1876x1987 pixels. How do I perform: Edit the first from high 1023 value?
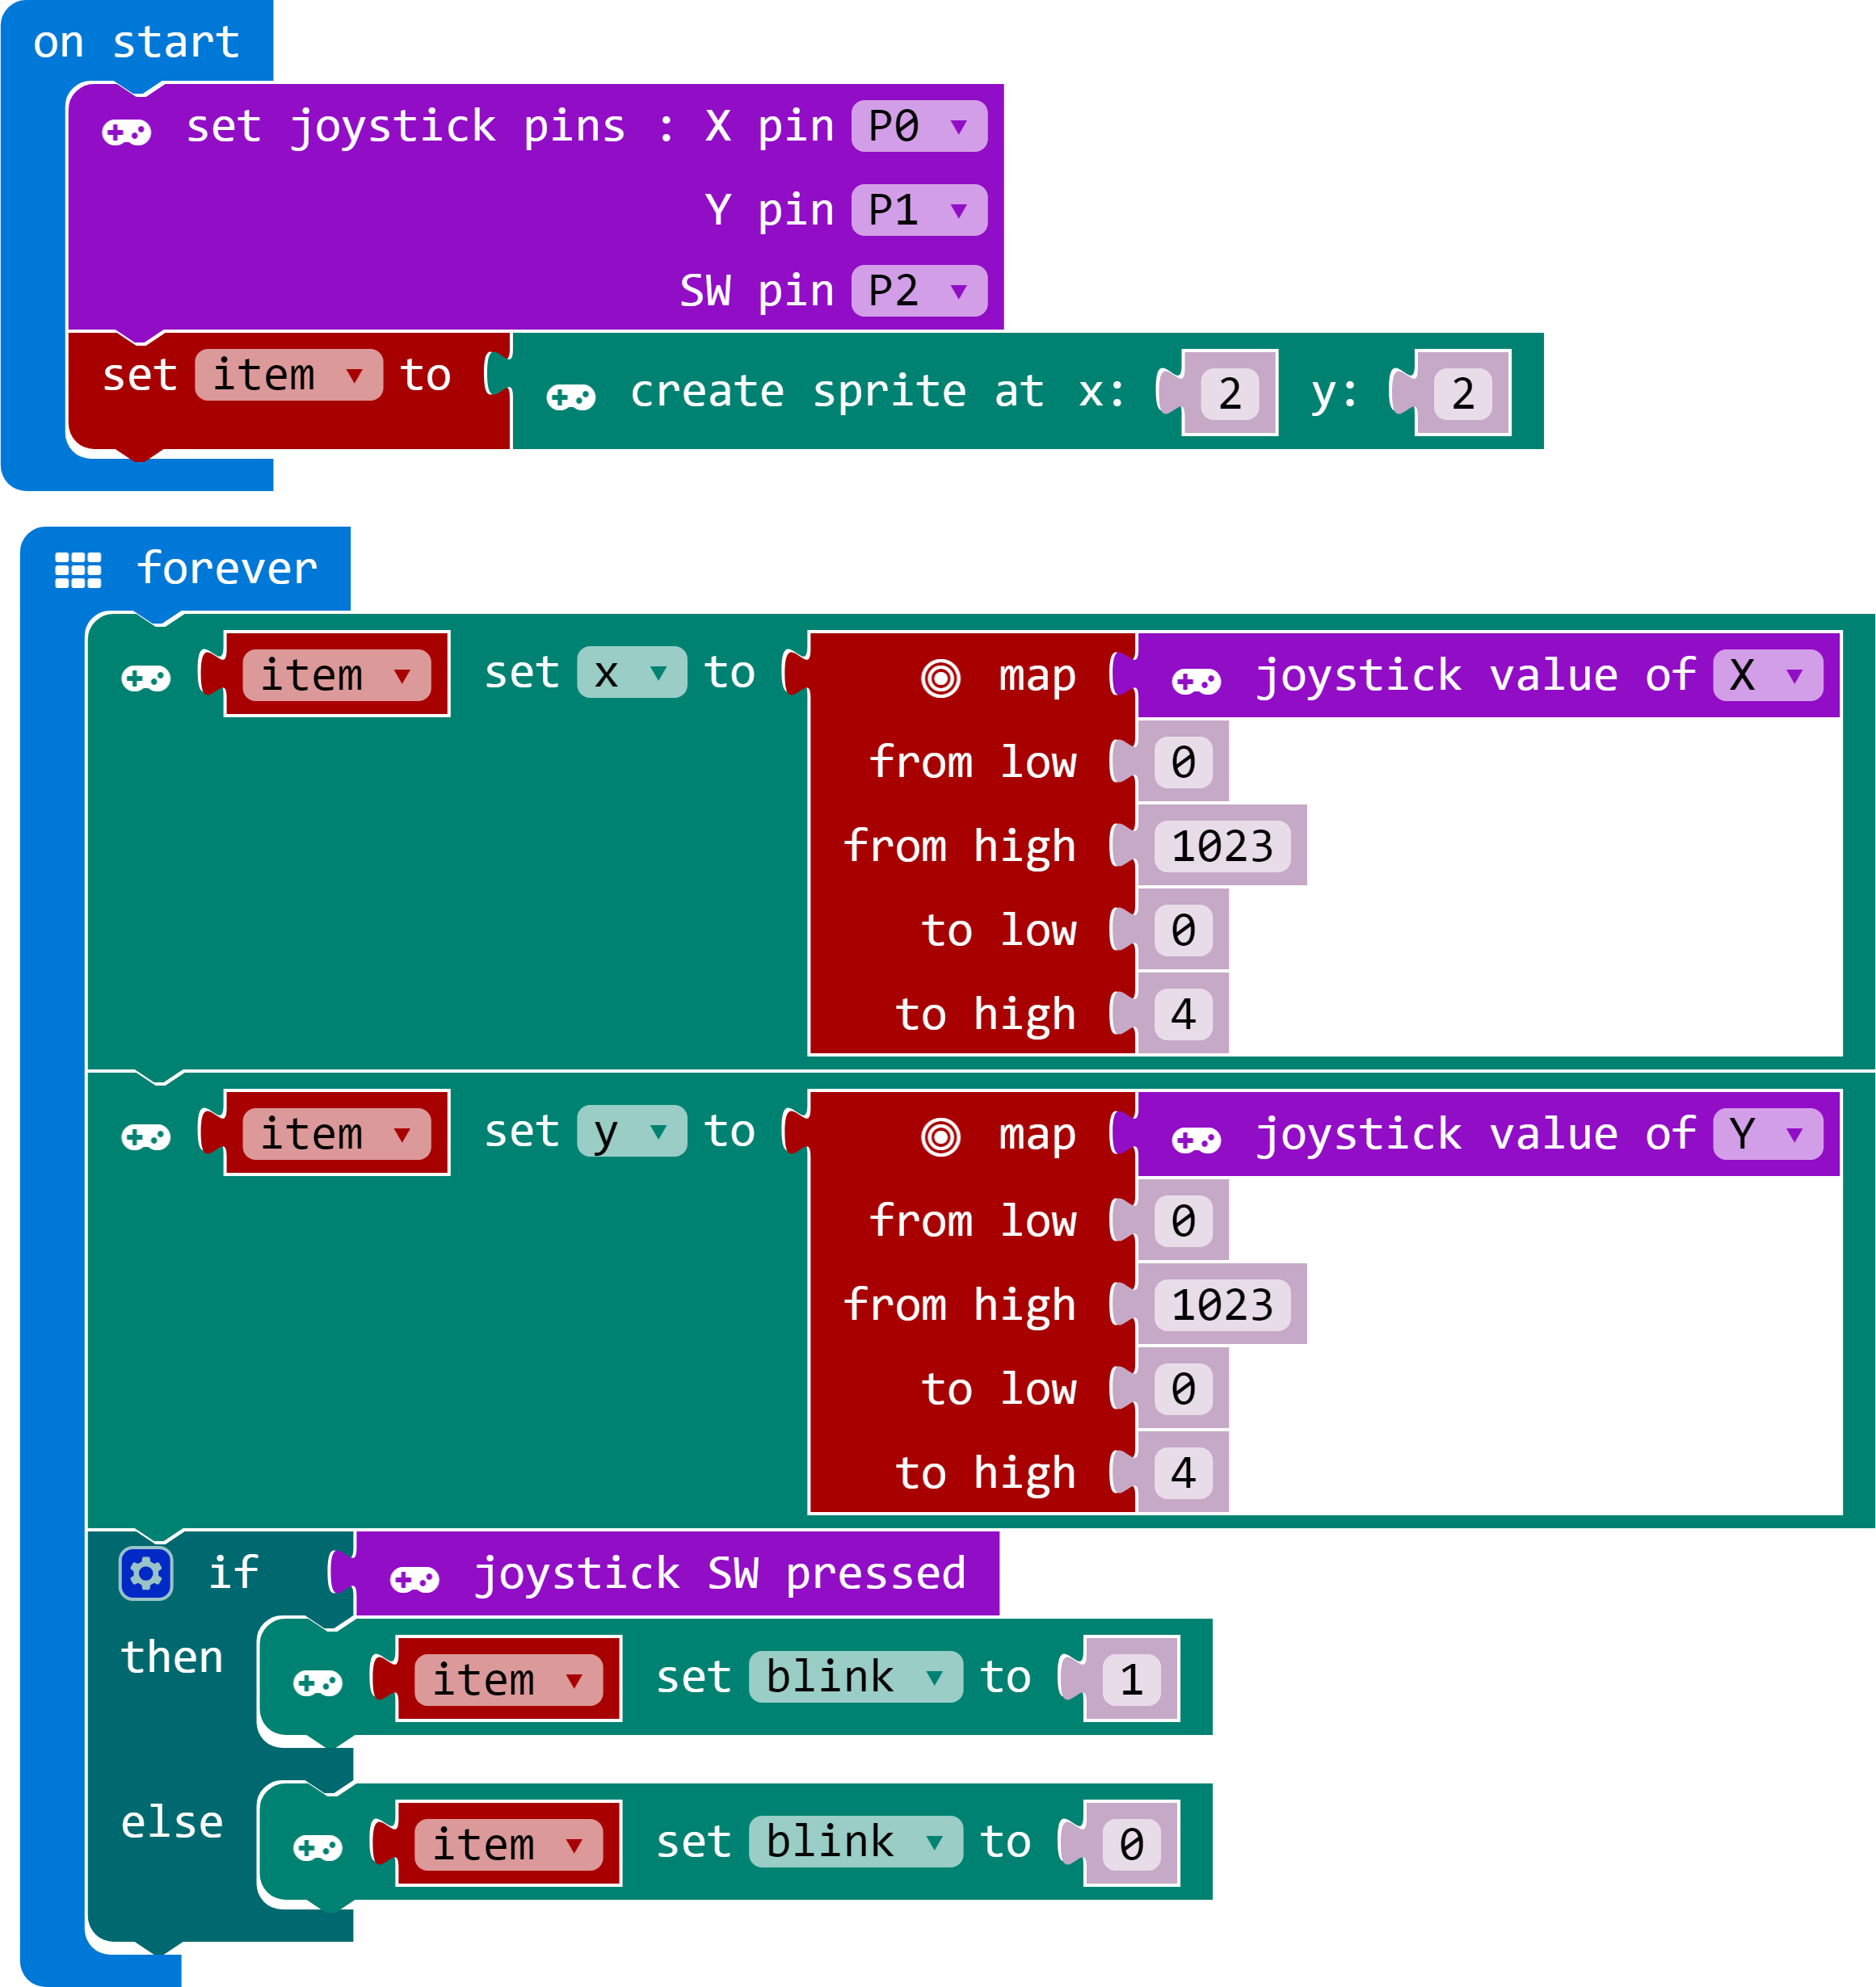click(1222, 846)
